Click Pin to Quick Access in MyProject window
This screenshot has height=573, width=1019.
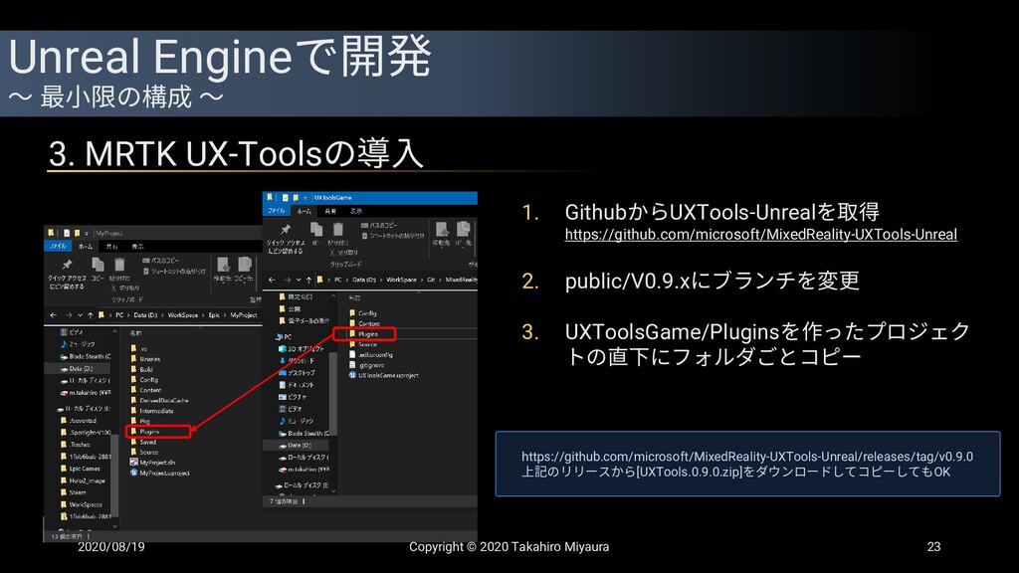click(x=67, y=274)
